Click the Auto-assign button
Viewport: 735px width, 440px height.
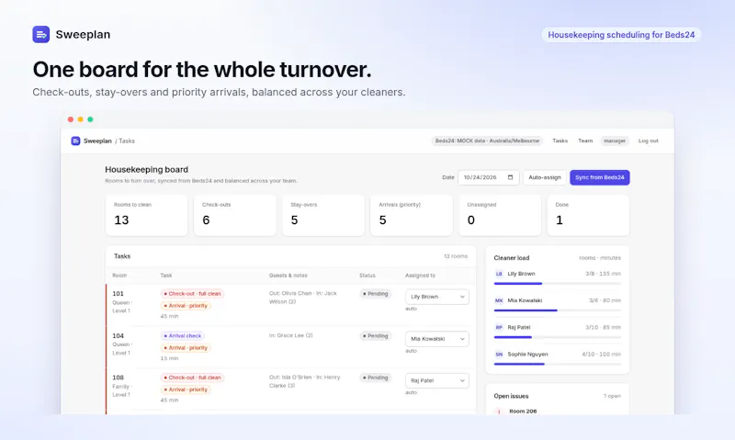[x=545, y=177]
